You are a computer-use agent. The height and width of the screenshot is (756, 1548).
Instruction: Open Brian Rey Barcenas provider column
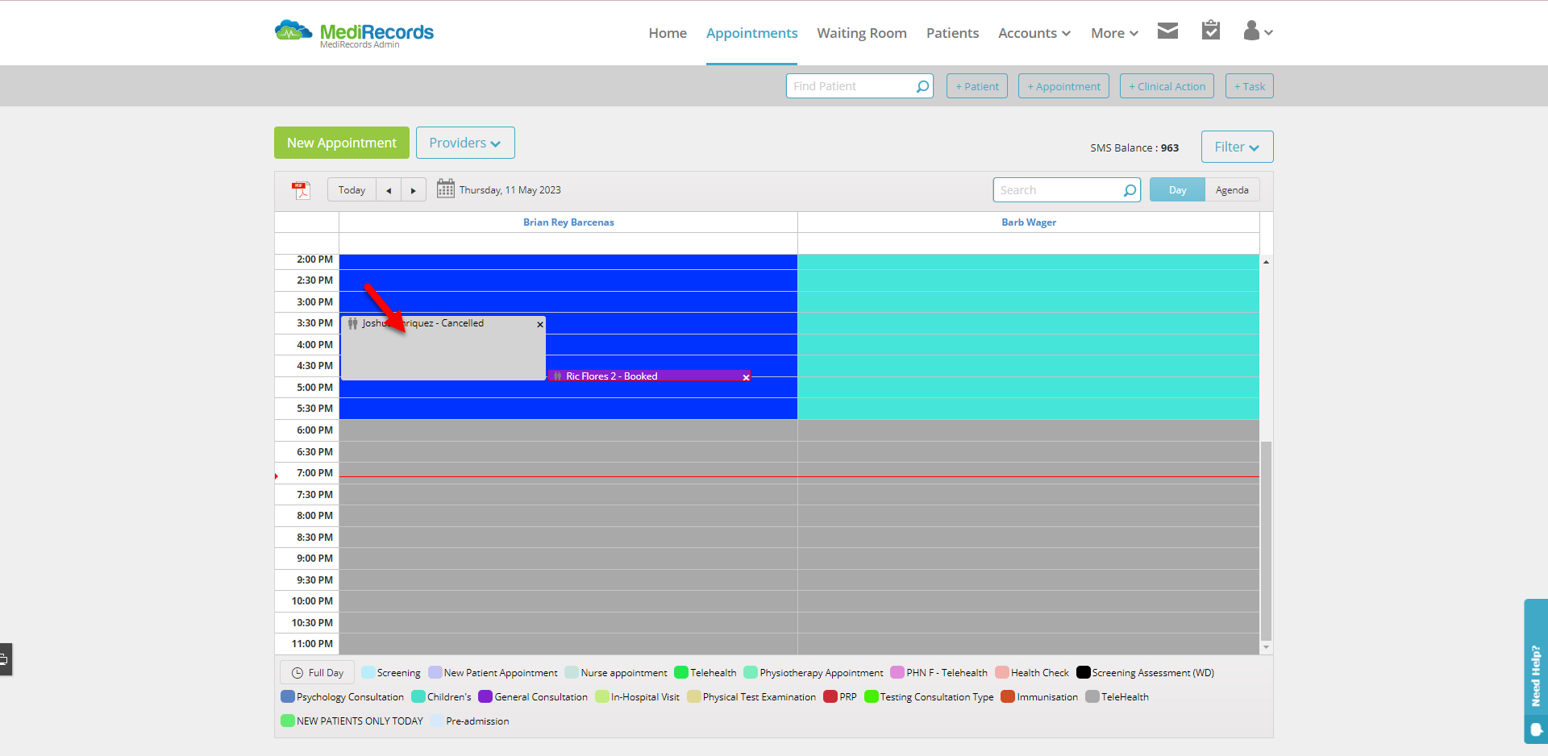pyautogui.click(x=568, y=222)
